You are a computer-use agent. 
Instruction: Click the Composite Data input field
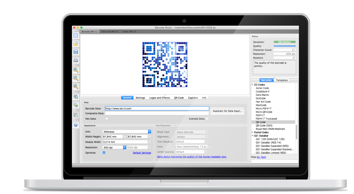pos(157,114)
